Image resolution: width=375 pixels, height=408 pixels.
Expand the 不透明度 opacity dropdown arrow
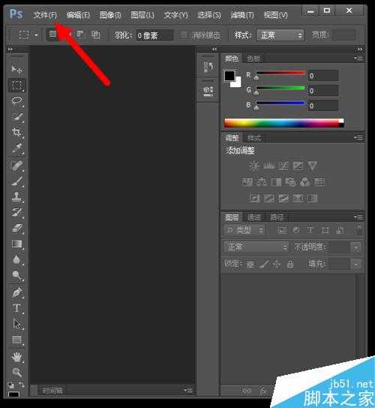pos(356,247)
